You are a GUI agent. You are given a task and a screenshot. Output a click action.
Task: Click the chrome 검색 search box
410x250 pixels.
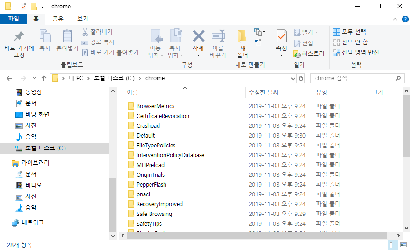click(357, 78)
